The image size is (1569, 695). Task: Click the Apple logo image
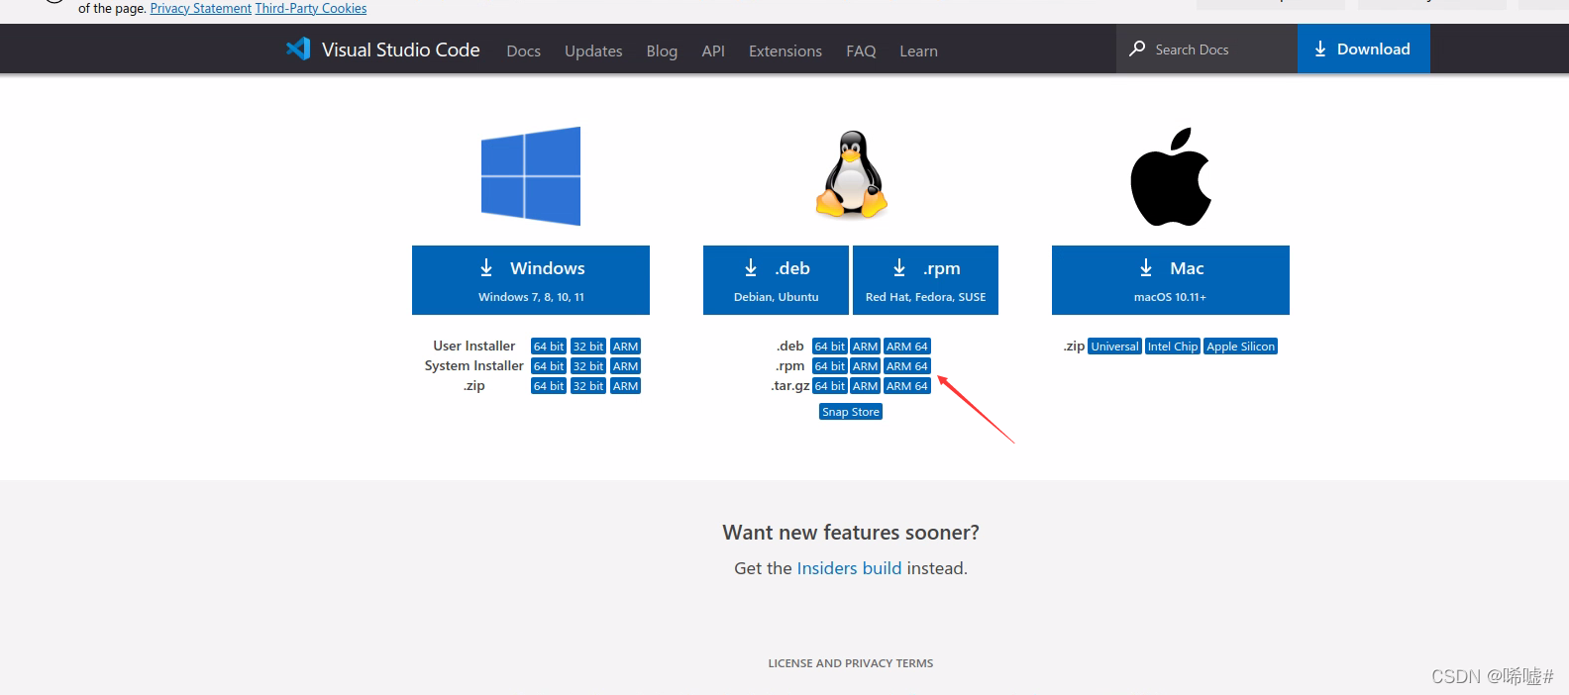pyautogui.click(x=1171, y=176)
